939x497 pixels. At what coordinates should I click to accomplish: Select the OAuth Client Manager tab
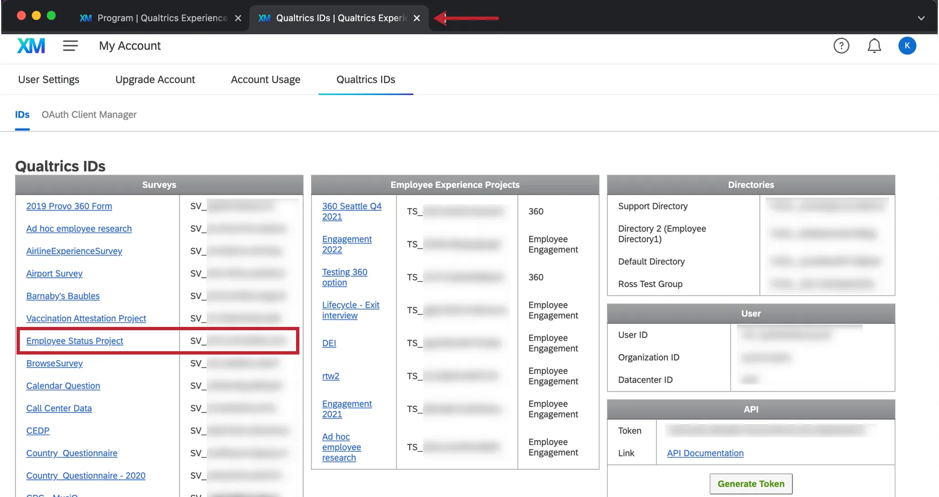(x=89, y=114)
